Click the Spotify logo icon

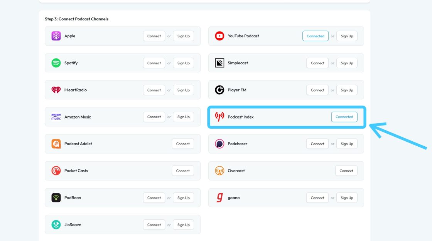pyautogui.click(x=56, y=63)
